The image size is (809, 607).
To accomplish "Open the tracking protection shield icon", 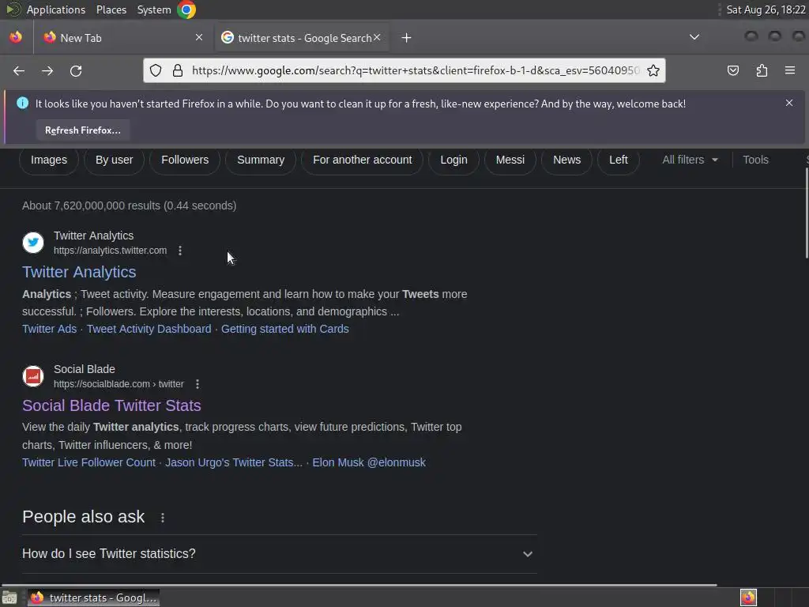I will [x=156, y=70].
